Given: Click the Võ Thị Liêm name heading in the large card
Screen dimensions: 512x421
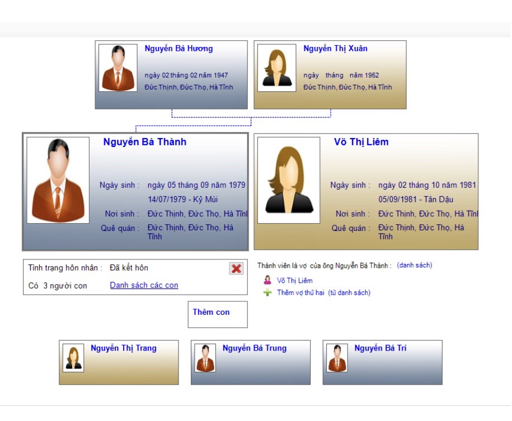Looking at the screenshot, I should [x=361, y=142].
